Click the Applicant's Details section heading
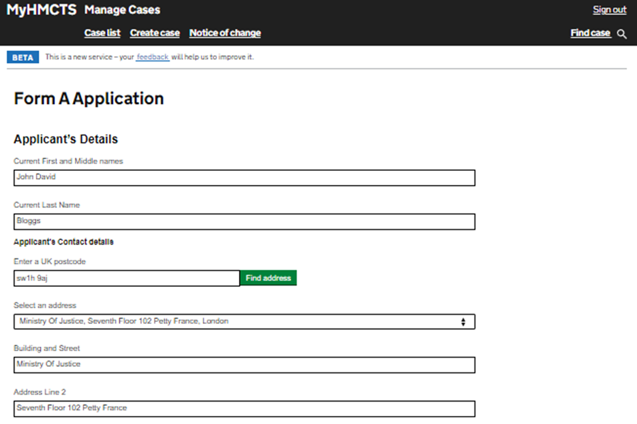637x424 pixels. click(66, 139)
